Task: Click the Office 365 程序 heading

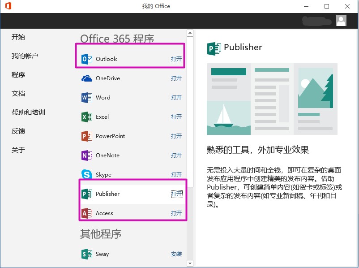Action: pyautogui.click(x=117, y=39)
